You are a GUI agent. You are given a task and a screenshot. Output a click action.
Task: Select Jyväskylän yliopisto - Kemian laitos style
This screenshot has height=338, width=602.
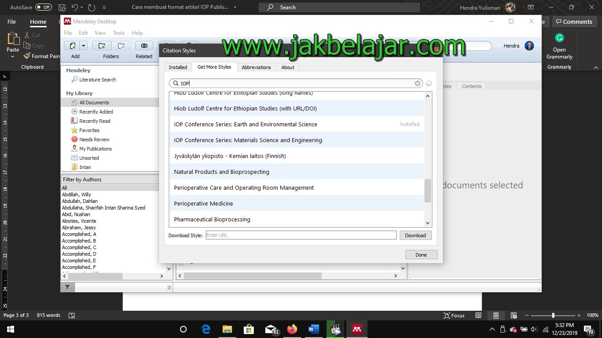tap(297, 156)
